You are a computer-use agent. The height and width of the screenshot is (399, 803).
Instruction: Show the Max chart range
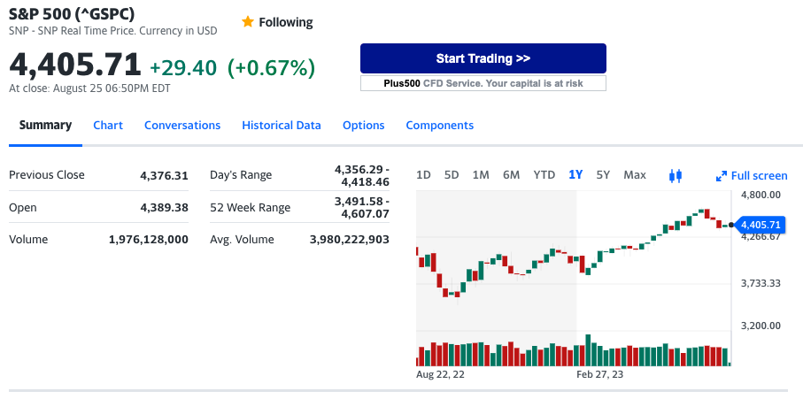click(x=635, y=175)
